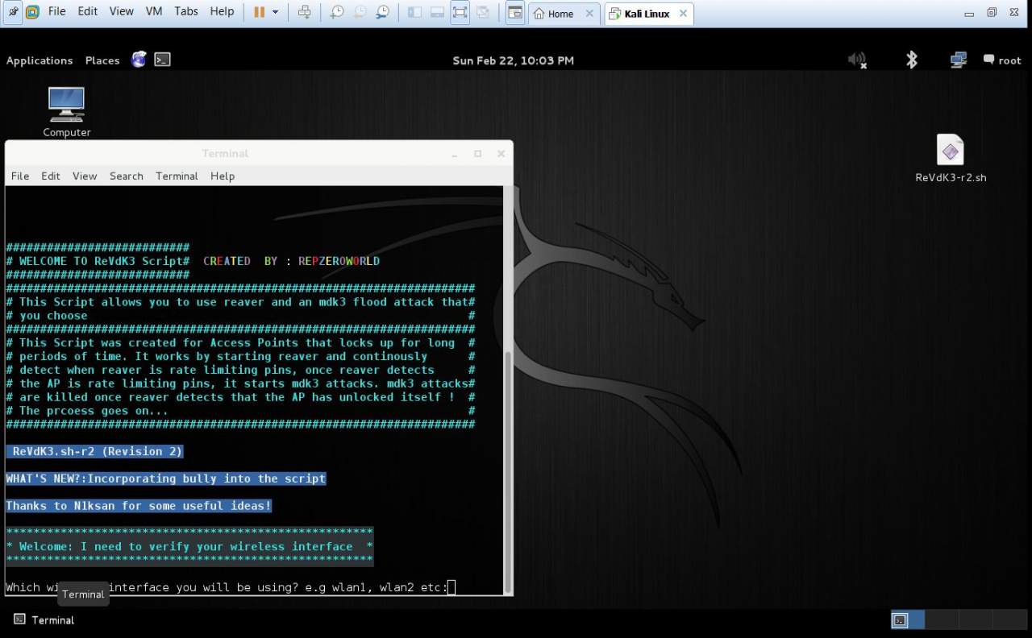Restore the VMware window
This screenshot has width=1032, height=638.
coord(992,12)
